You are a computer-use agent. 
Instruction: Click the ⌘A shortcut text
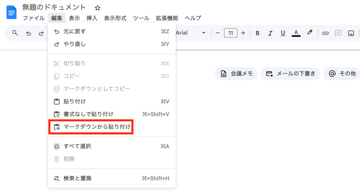(165, 146)
